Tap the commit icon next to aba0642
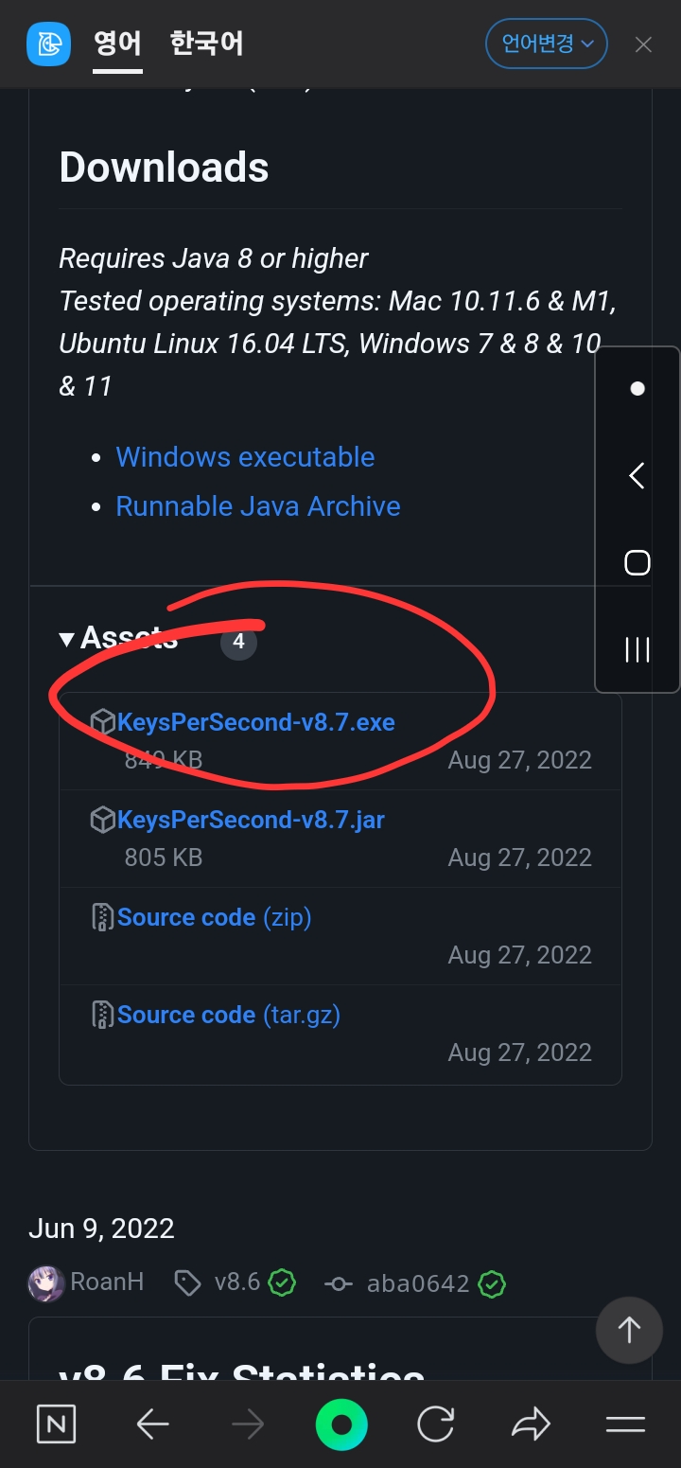Viewport: 681px width, 1468px height. (x=338, y=1282)
